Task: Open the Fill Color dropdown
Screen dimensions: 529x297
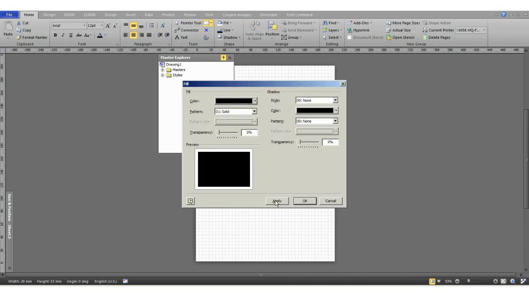Action: 255,101
